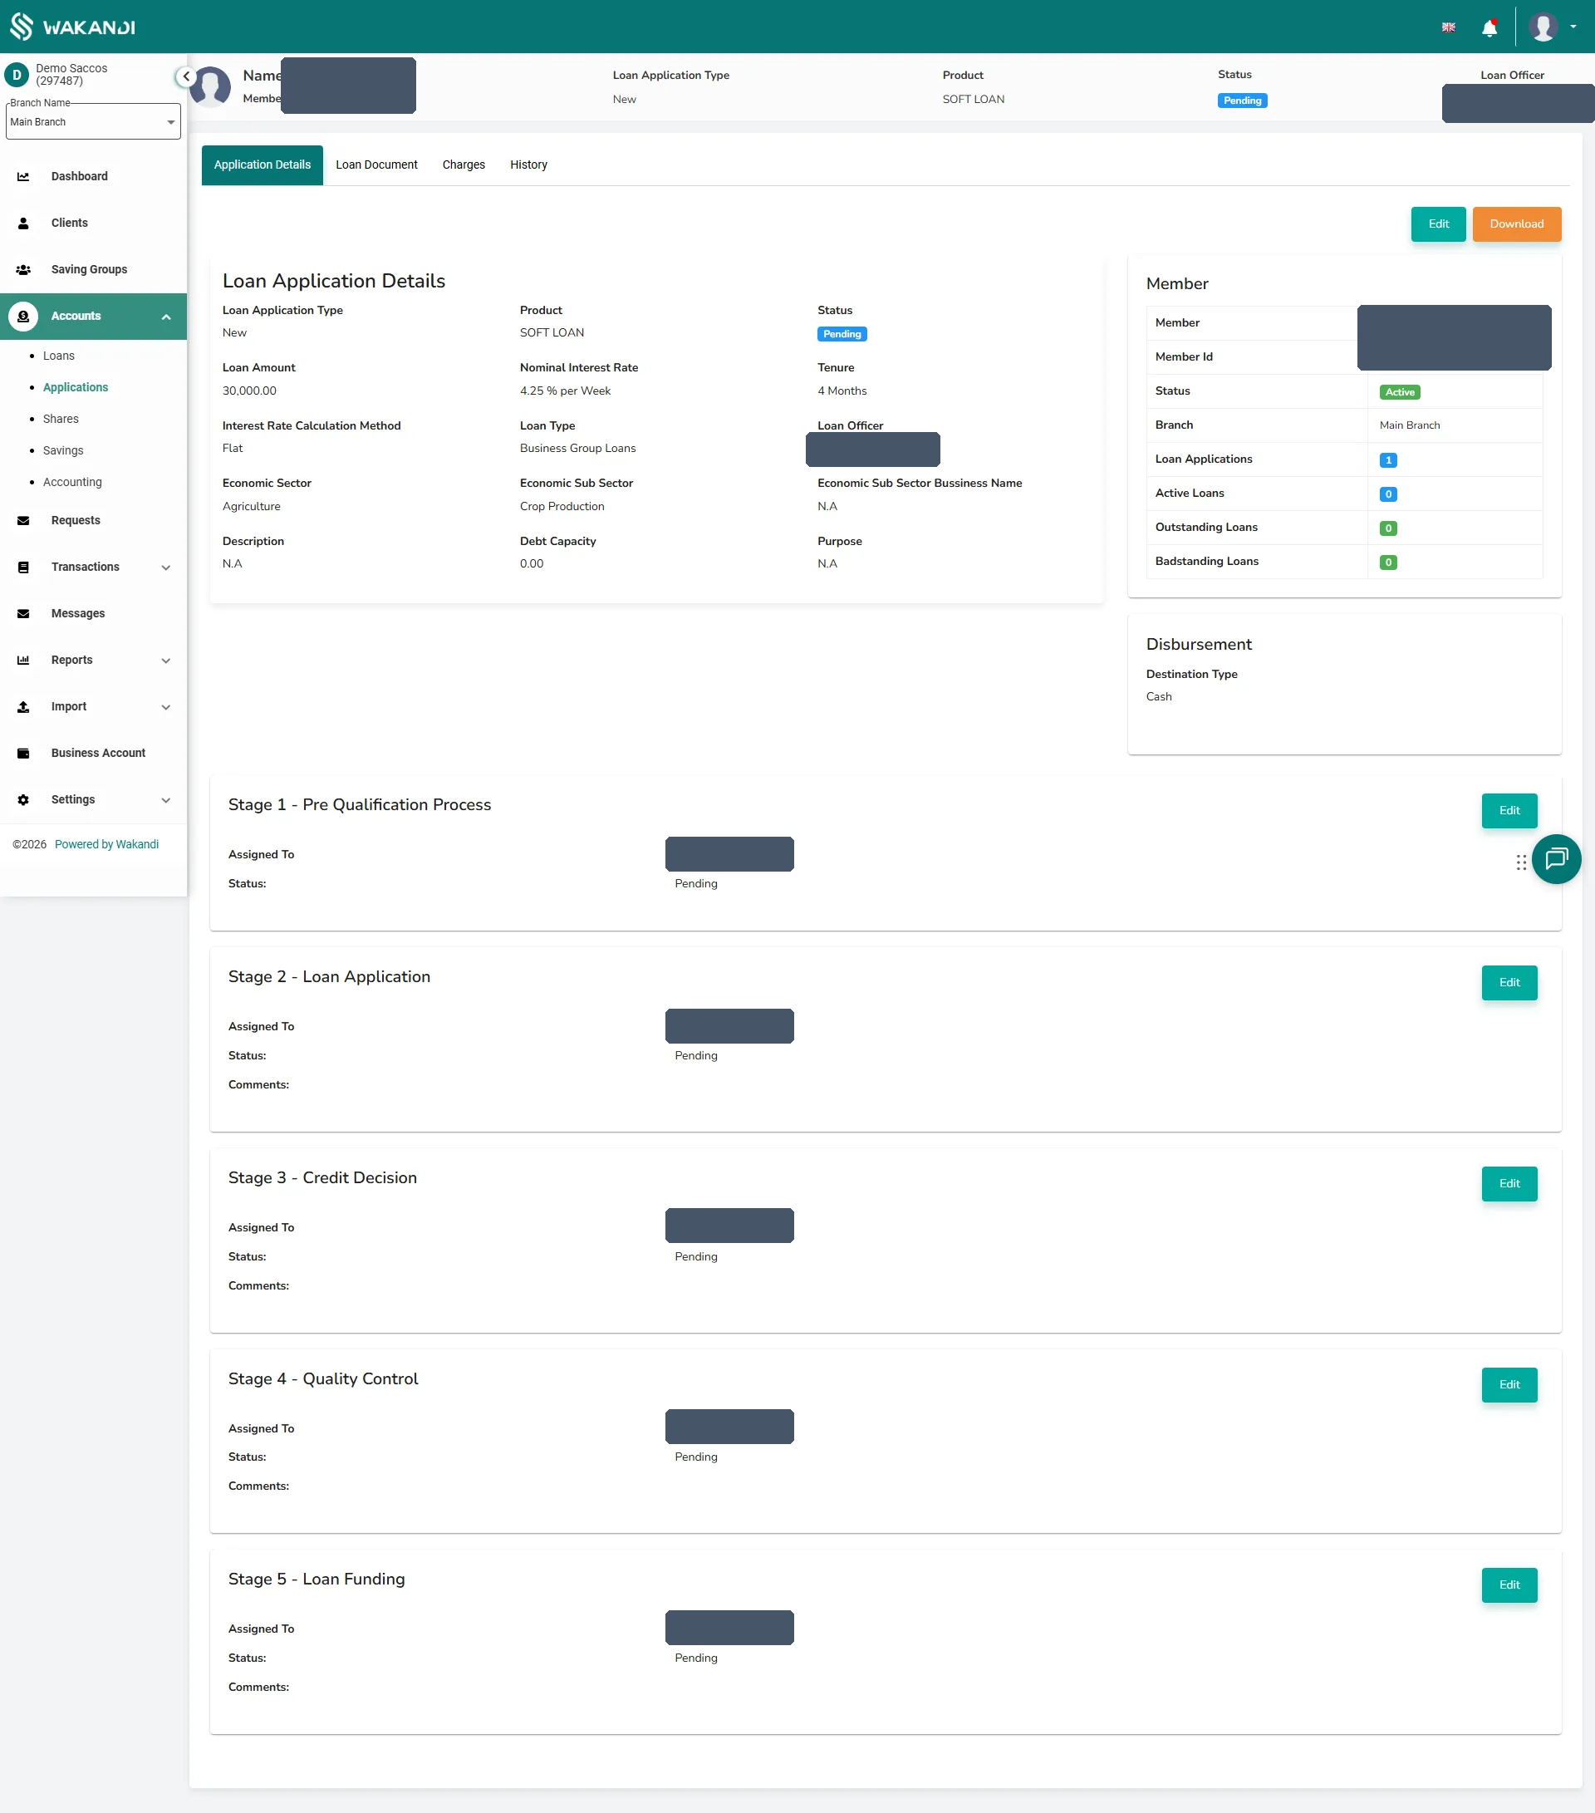Edit Stage 3 Credit Decision
The width and height of the screenshot is (1595, 1813).
pos(1509,1183)
